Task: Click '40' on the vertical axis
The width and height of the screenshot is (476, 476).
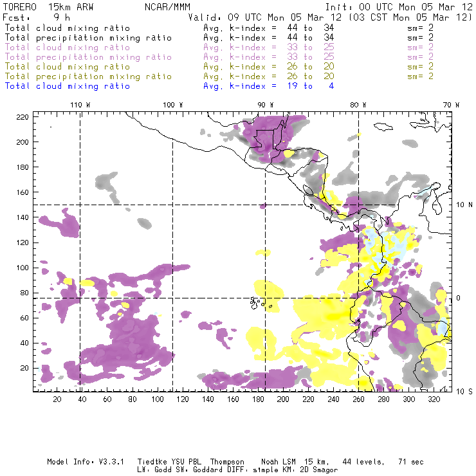Action: [x=24, y=343]
